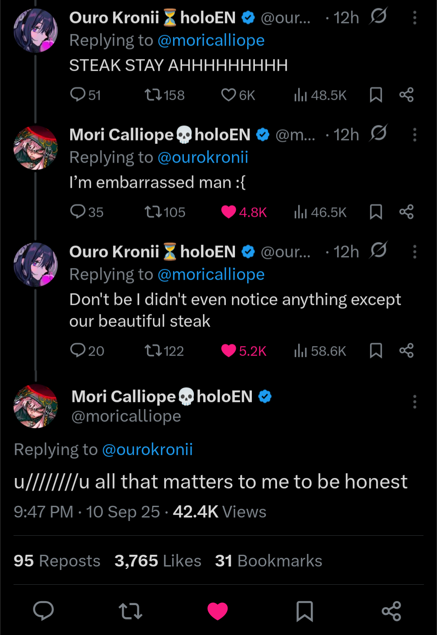This screenshot has height=635, width=437.
Task: Open more options on main tweet
Action: coord(414,402)
